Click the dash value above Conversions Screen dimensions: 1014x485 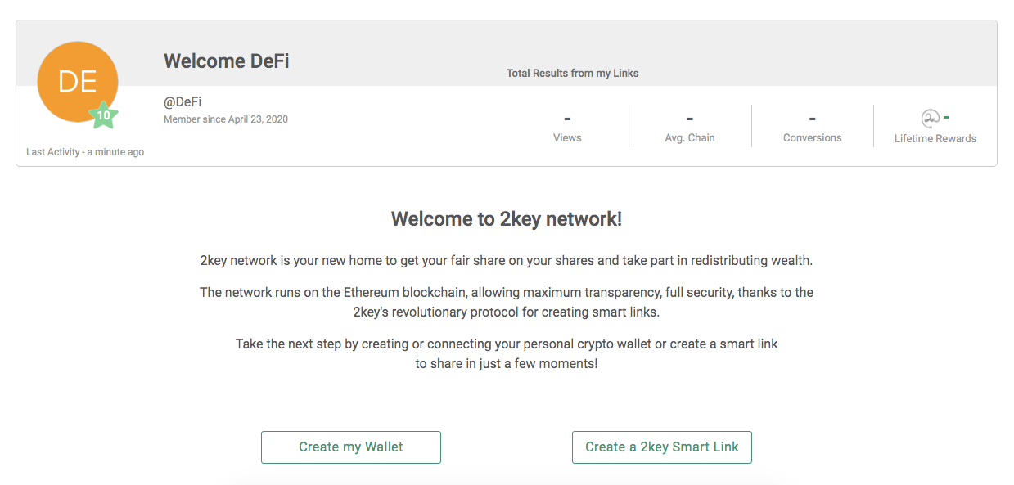tap(812, 119)
